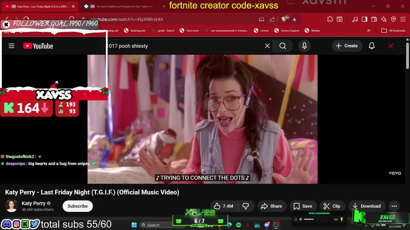
Task: Dislike the video with thumbs down
Action: click(x=246, y=206)
